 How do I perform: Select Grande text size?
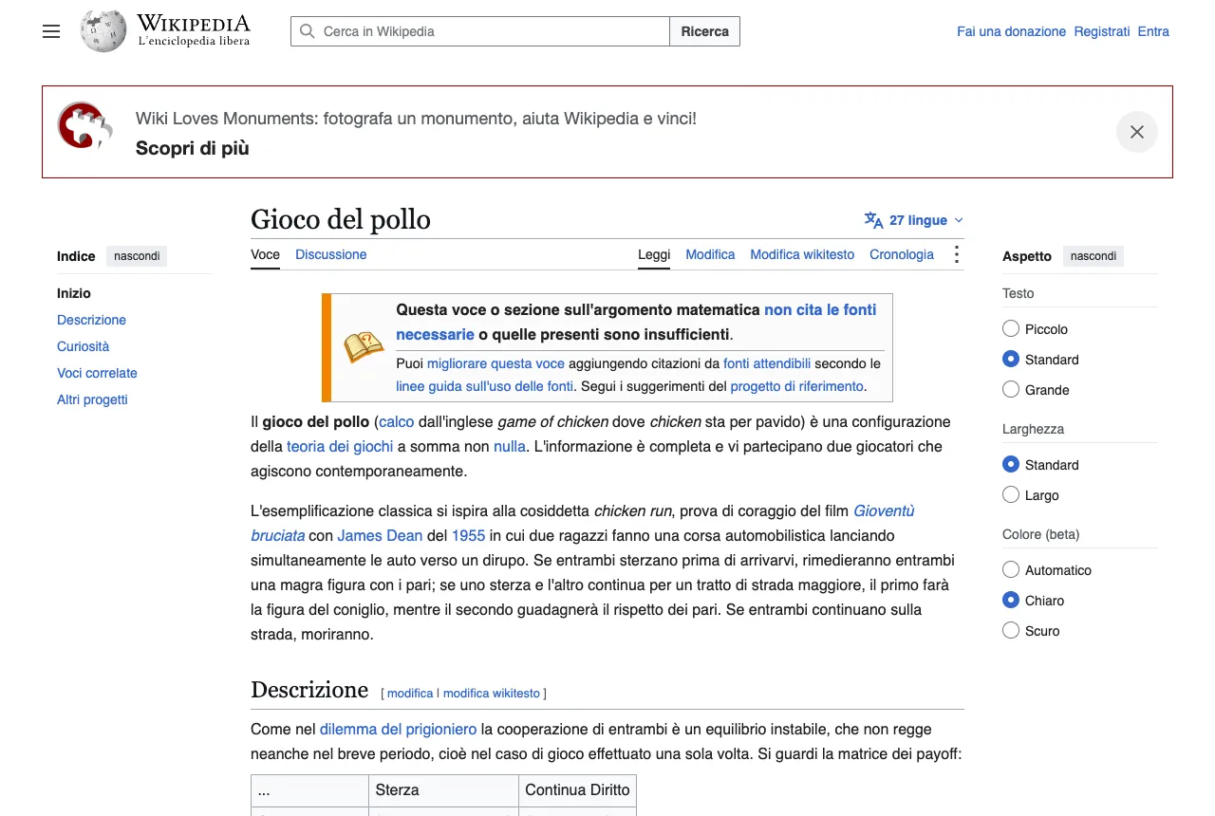pyautogui.click(x=1011, y=390)
